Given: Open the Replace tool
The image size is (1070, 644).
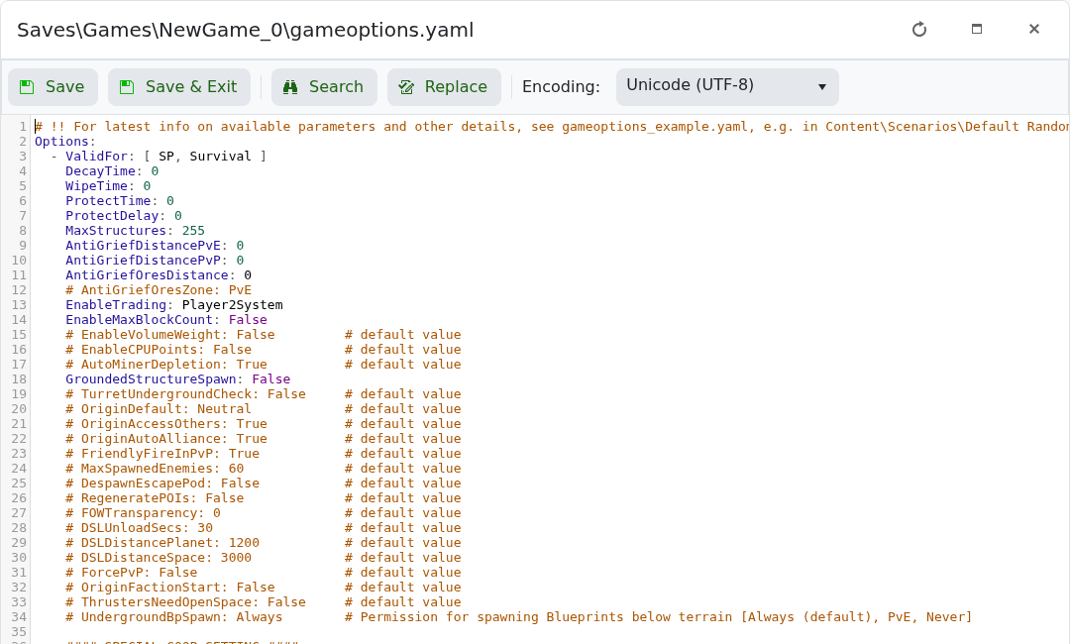Looking at the screenshot, I should pyautogui.click(x=444, y=87).
